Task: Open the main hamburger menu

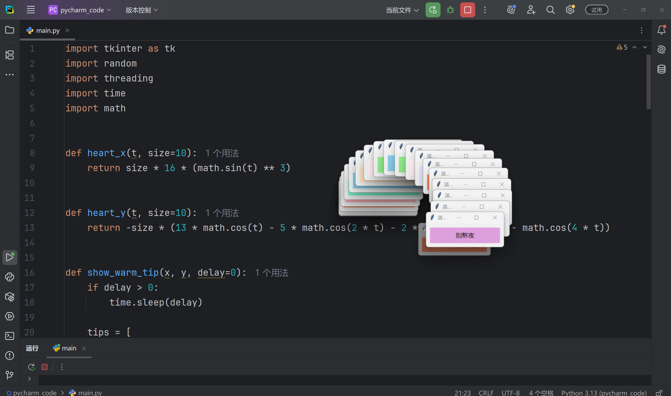Action: (x=31, y=10)
